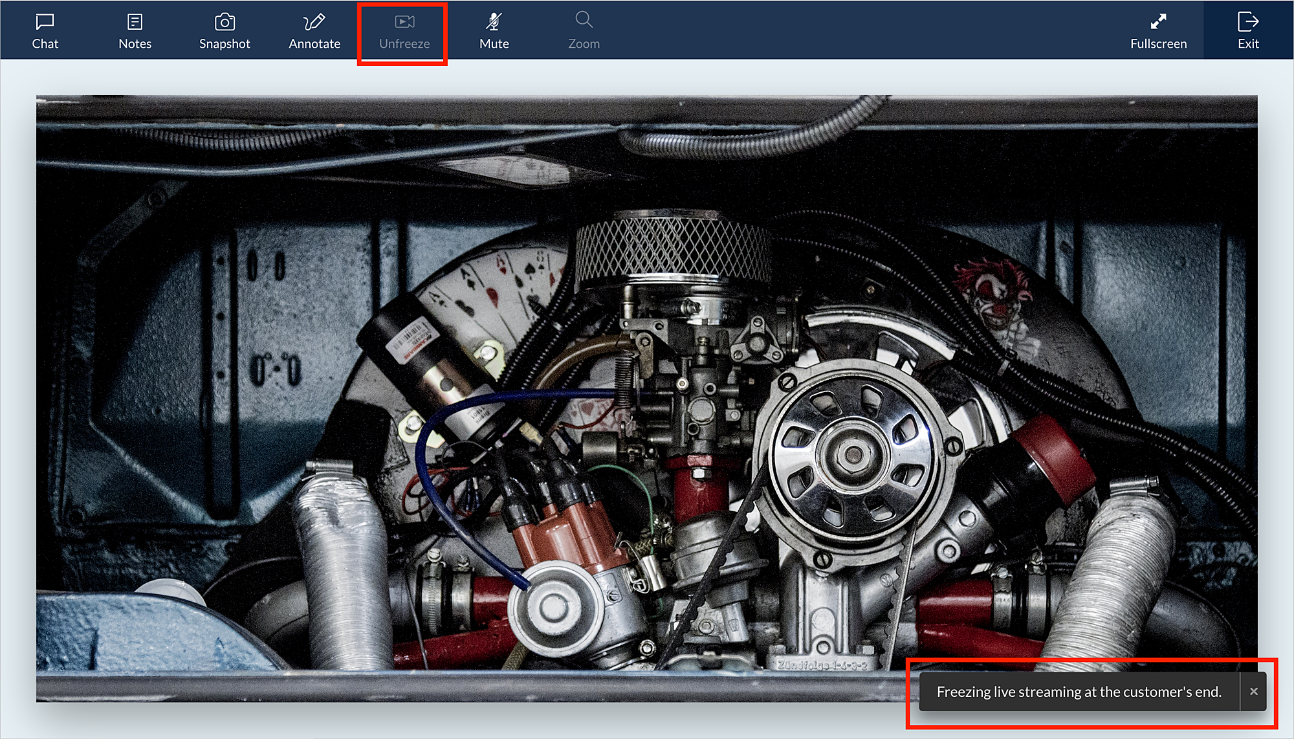
Task: Click the Fullscreen expand arrows icon
Action: pyautogui.click(x=1158, y=21)
